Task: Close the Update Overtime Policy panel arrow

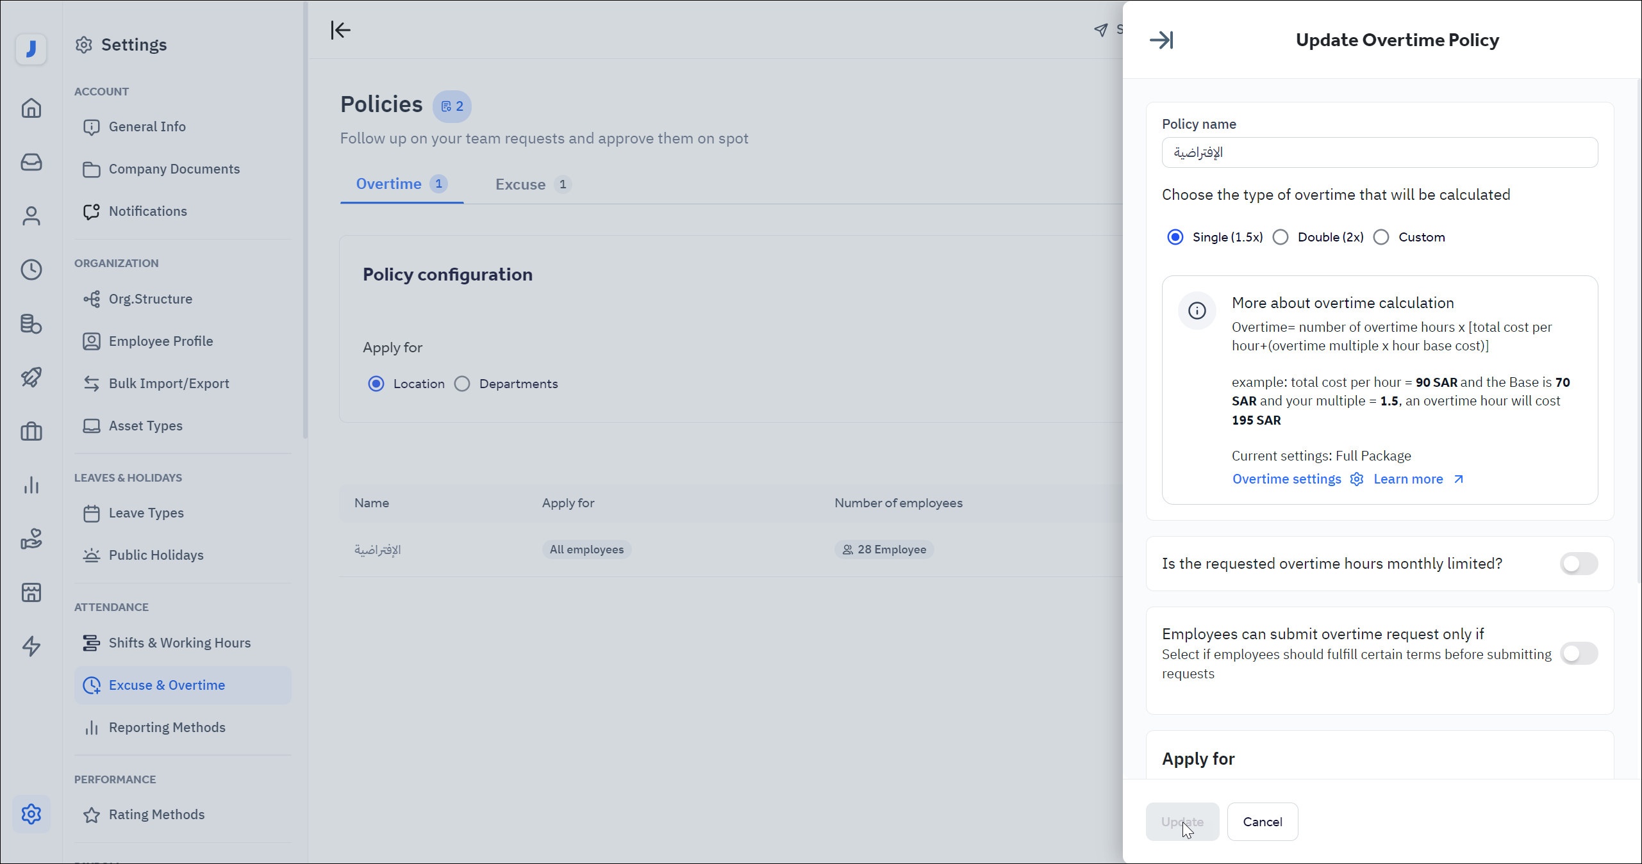Action: pyautogui.click(x=1161, y=40)
